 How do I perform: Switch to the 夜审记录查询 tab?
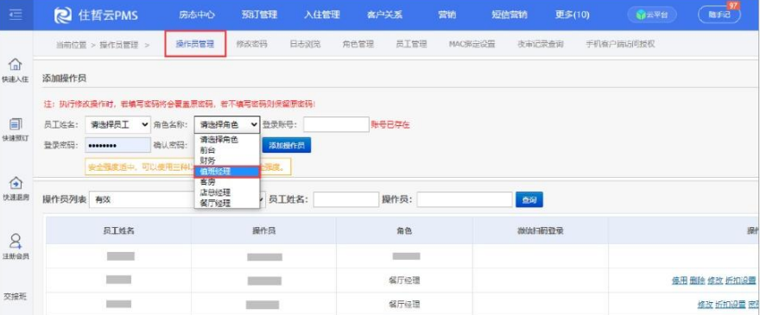[541, 44]
